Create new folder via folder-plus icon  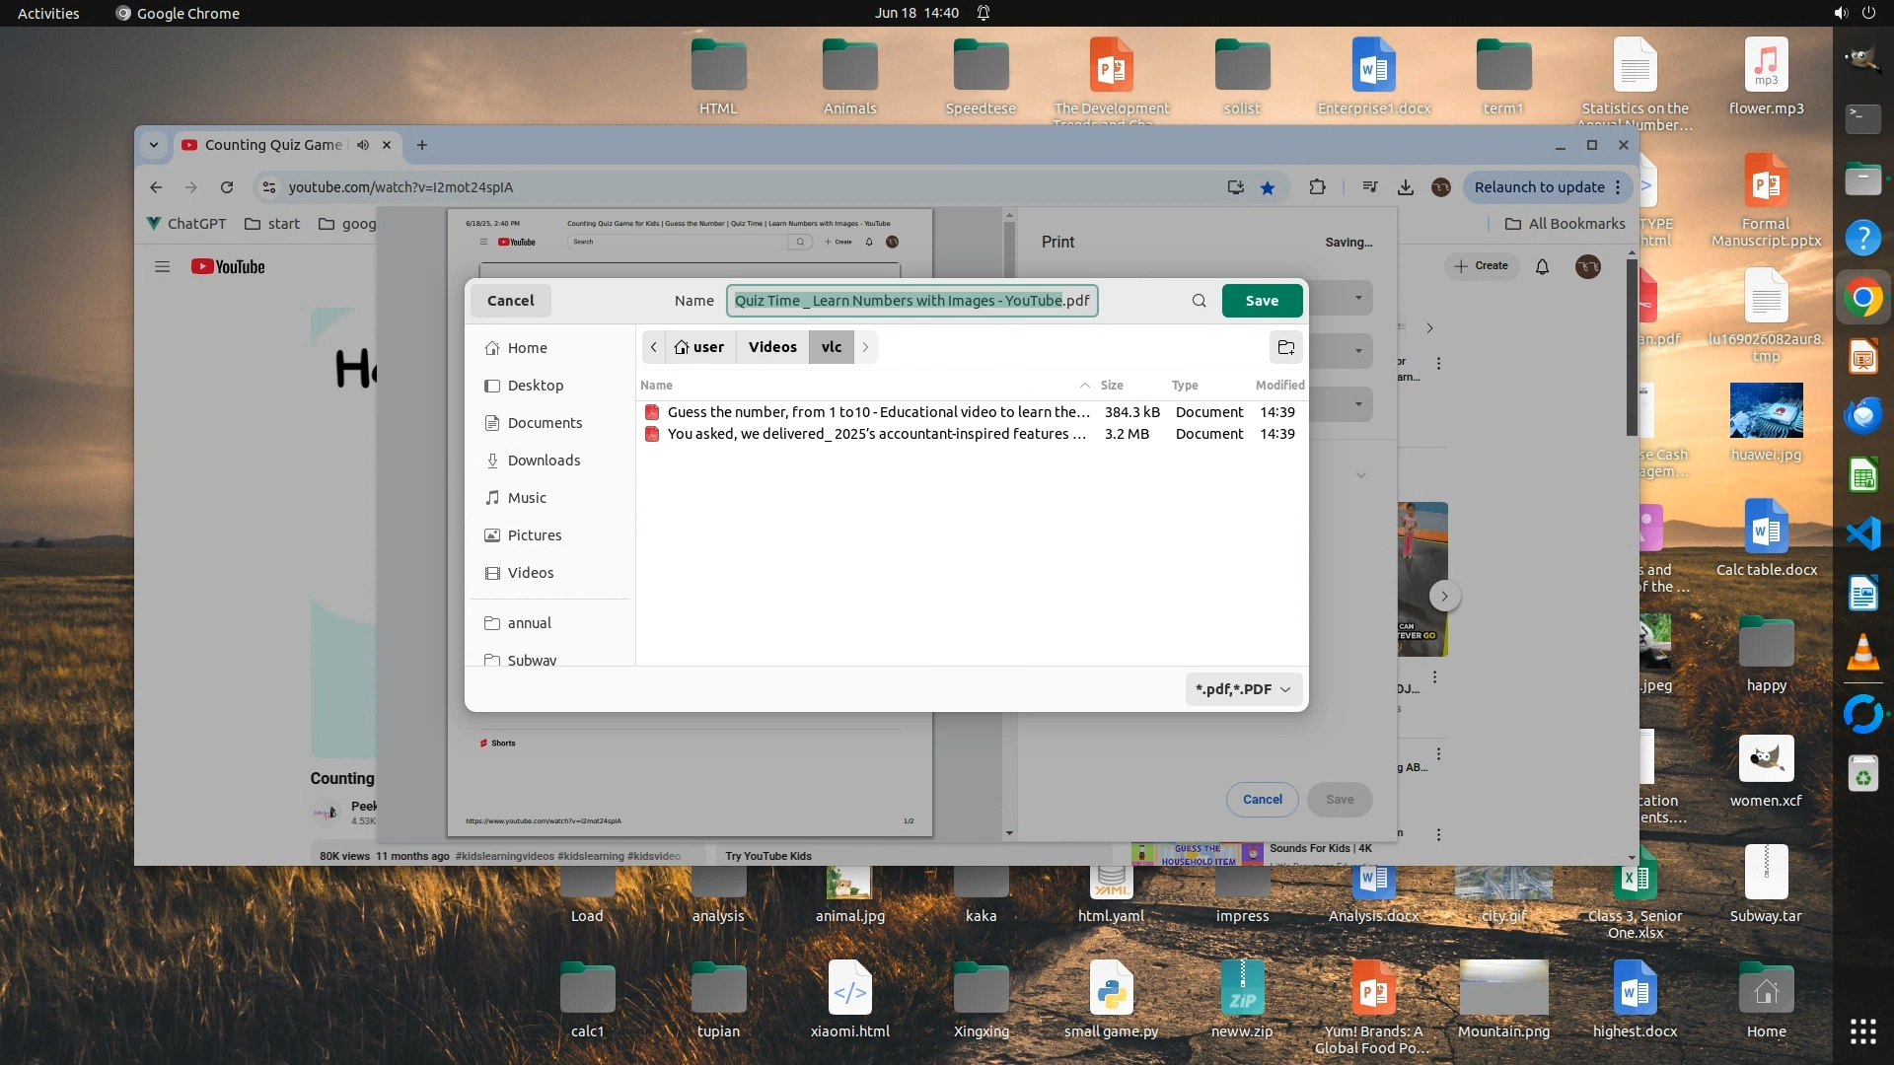point(1285,347)
